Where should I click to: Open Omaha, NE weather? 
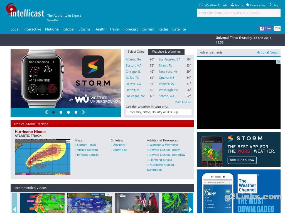click(166, 78)
